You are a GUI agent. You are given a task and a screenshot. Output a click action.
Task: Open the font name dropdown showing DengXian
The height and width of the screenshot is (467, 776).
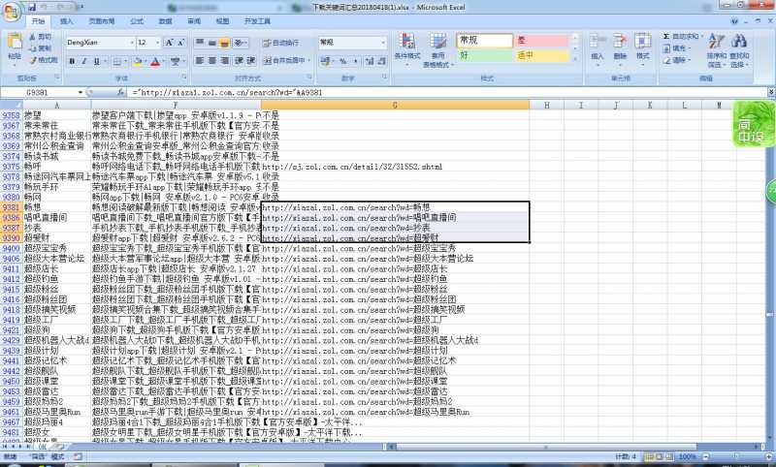coord(132,43)
